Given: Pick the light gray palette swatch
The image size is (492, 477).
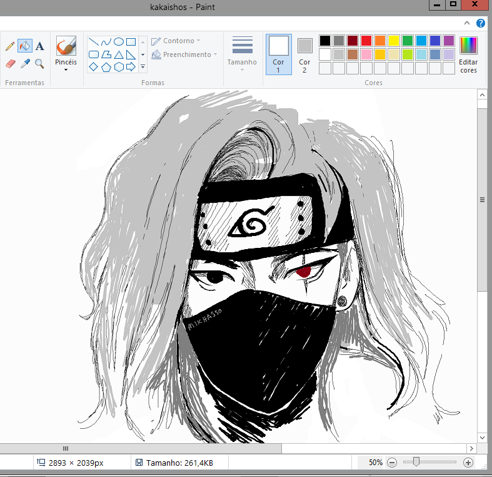Looking at the screenshot, I should pyautogui.click(x=339, y=54).
